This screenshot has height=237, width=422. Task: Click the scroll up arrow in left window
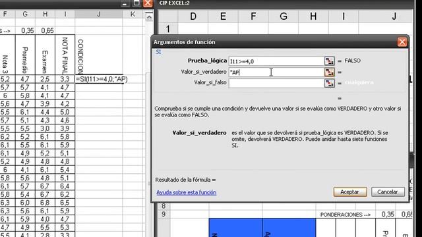[149, 18]
